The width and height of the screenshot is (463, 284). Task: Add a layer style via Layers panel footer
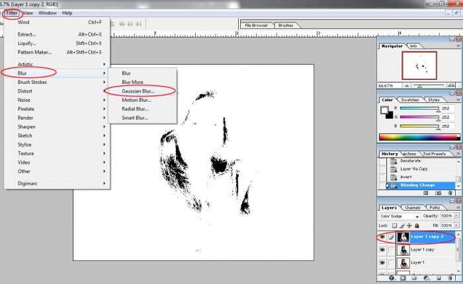pyautogui.click(x=392, y=278)
